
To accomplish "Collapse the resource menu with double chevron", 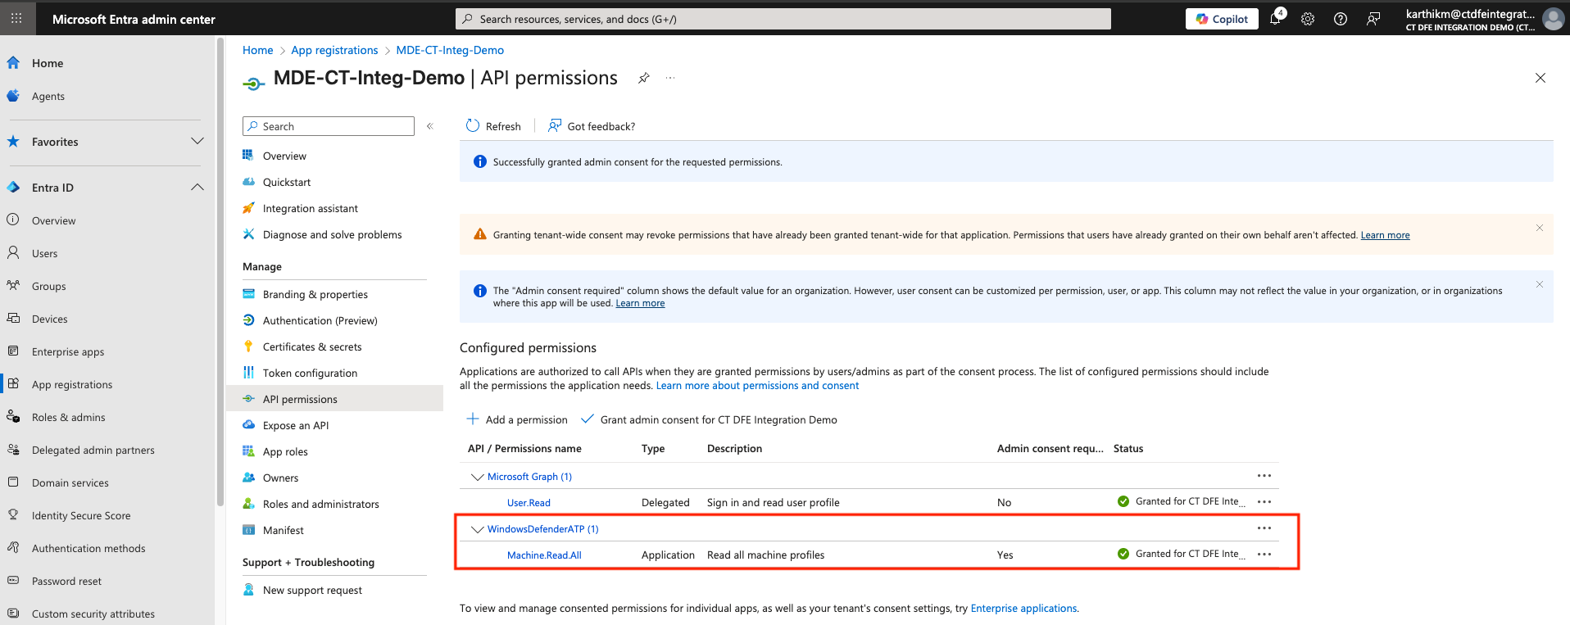I will tap(430, 126).
